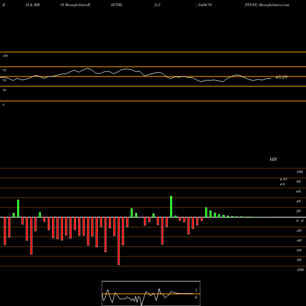
Task: Click the RSI axis label 70
Action: tap(4, 70)
